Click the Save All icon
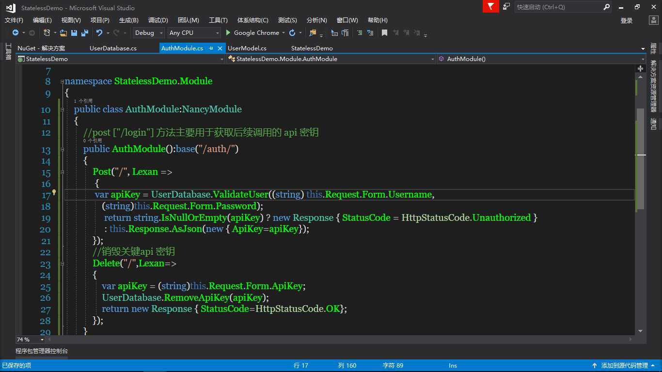This screenshot has height=372, width=662. click(x=84, y=33)
